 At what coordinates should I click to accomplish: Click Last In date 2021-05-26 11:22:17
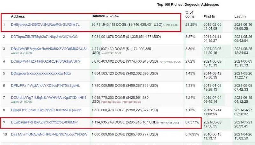coord(243,75)
